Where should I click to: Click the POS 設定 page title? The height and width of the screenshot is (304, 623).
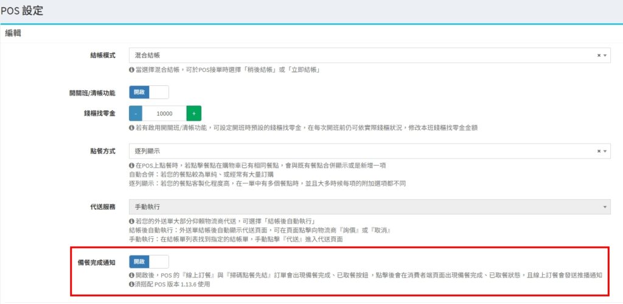[x=22, y=11]
